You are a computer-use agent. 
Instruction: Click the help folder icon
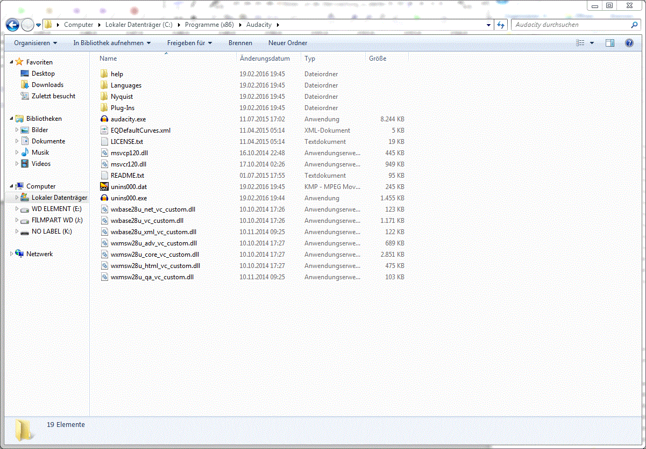pyautogui.click(x=104, y=74)
